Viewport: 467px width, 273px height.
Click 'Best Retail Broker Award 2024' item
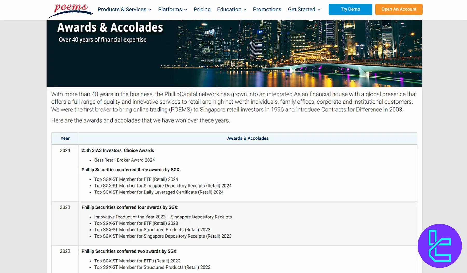tap(125, 160)
